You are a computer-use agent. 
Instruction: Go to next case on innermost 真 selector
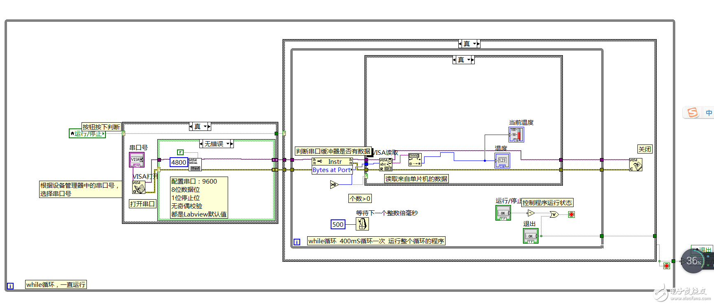[473, 60]
